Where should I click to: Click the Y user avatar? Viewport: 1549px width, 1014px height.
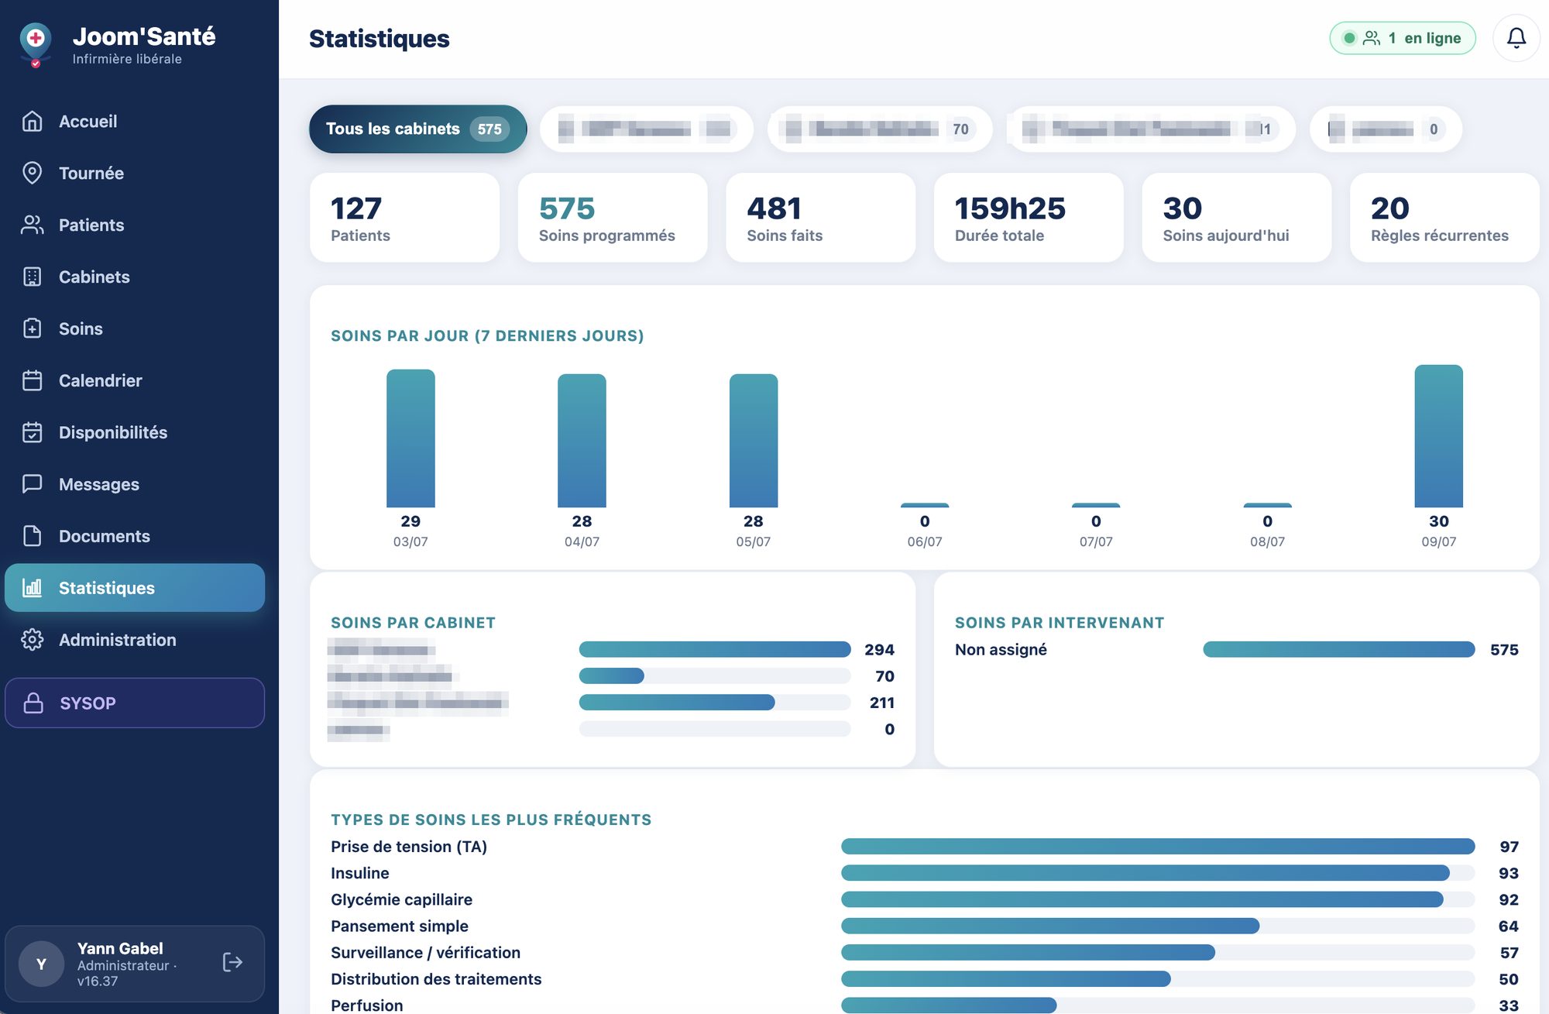(41, 964)
